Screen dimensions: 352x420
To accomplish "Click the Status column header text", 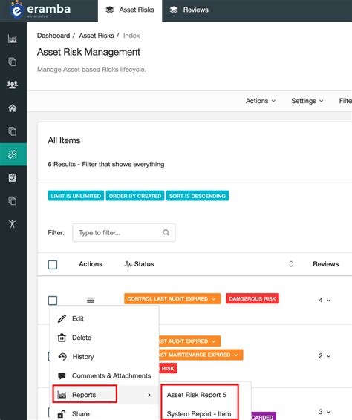I will tap(144, 264).
